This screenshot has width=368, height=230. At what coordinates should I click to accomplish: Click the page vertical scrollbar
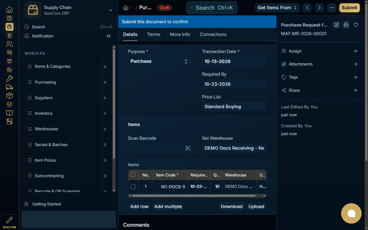click(366, 82)
